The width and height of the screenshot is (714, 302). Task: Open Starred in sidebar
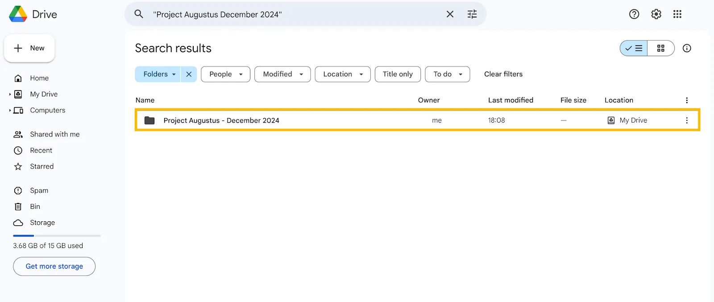coord(42,166)
